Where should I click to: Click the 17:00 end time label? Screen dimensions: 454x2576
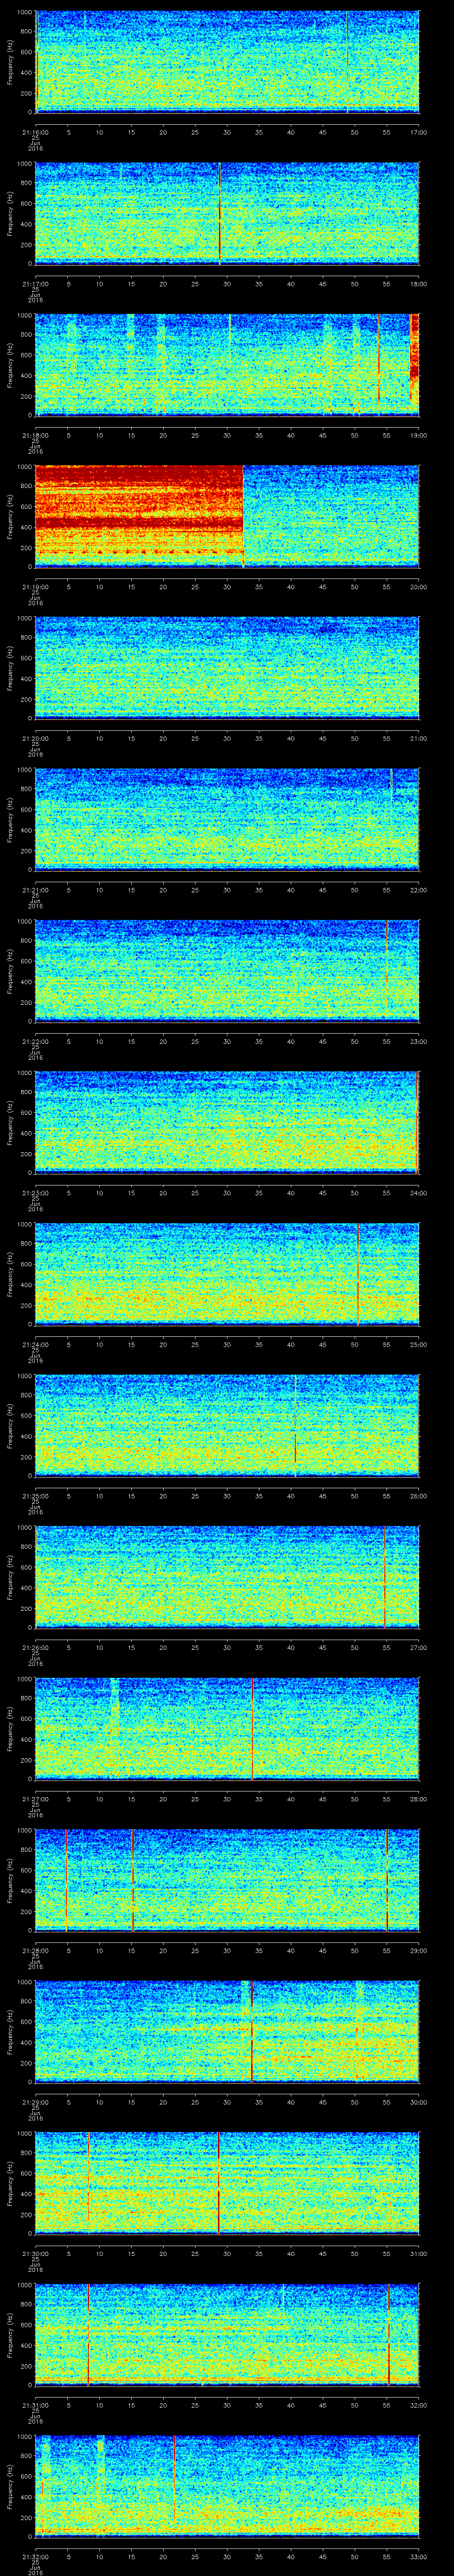click(418, 132)
